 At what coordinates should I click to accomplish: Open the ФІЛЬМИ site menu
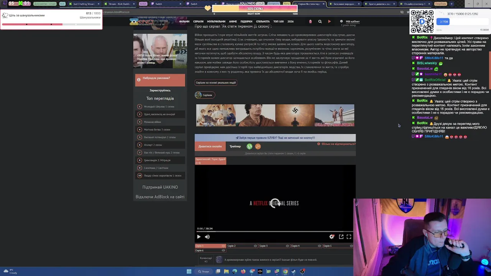[x=184, y=21]
